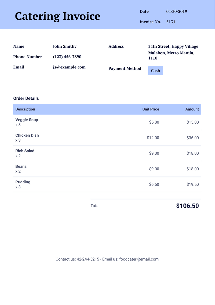Click the 34th Street, Happy Village address line

173,46
